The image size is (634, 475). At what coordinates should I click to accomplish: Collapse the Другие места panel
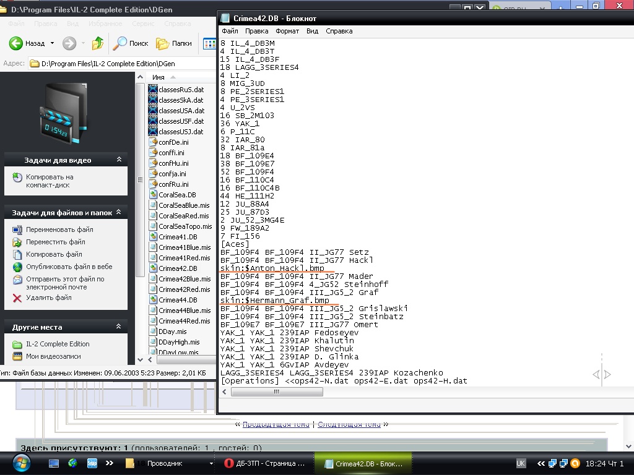point(119,327)
